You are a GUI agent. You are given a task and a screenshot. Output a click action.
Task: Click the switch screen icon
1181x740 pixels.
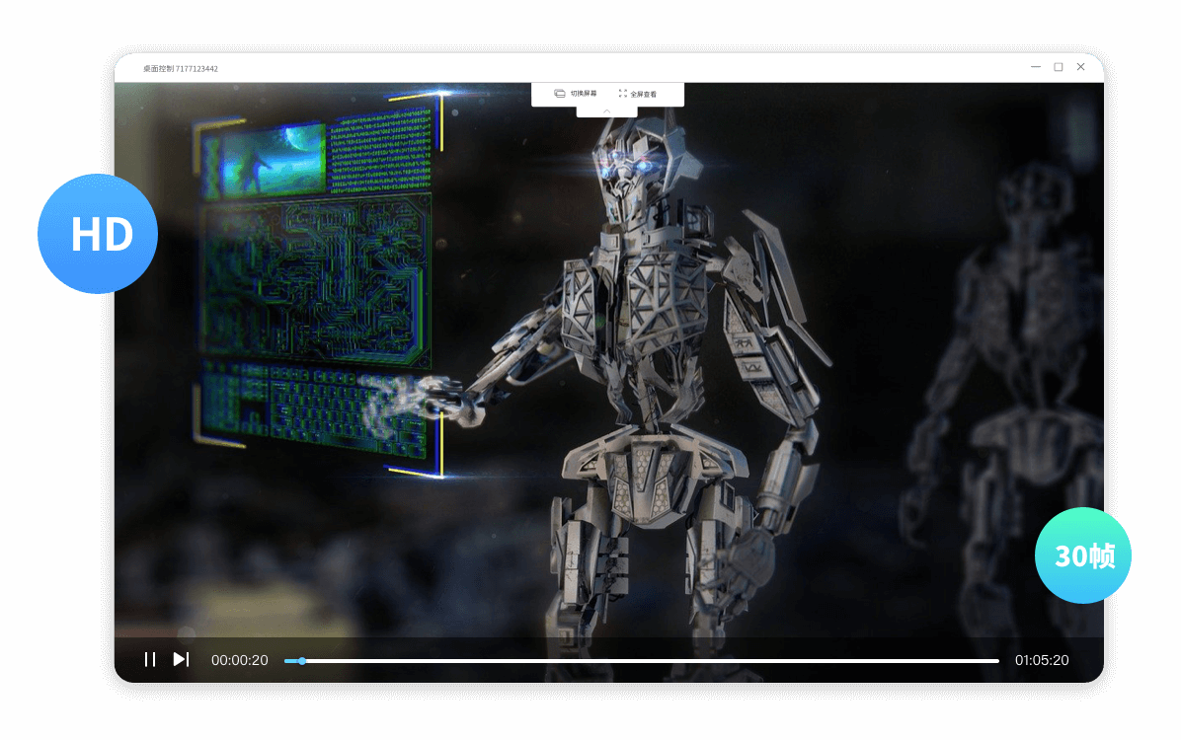click(559, 94)
